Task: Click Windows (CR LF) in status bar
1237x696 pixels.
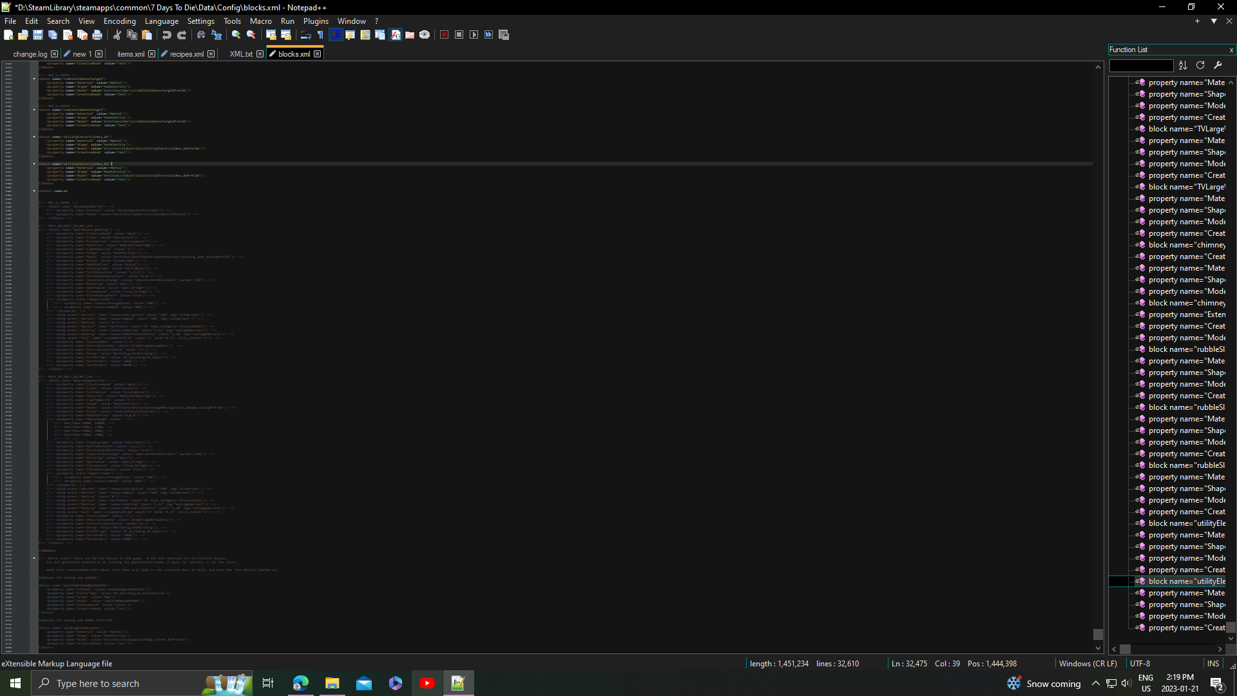Action: 1088,664
